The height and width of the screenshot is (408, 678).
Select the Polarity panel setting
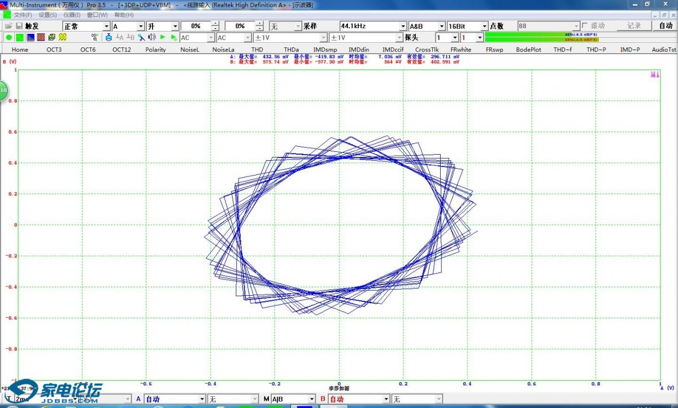[x=155, y=50]
